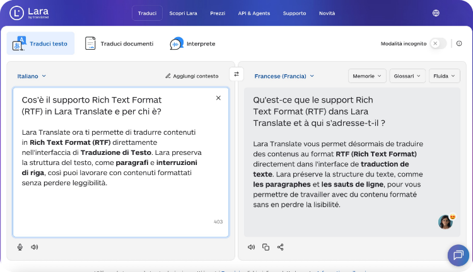
Task: Expand the Memorie dropdown
Action: point(367,76)
